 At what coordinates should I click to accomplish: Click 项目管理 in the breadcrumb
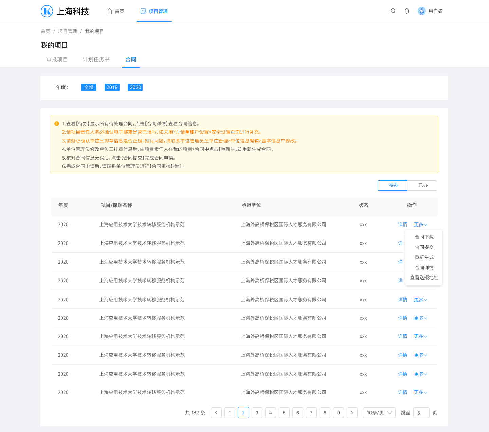point(68,31)
